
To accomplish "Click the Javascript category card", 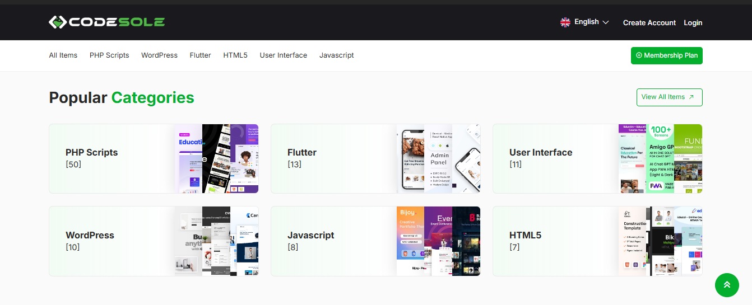I will (x=375, y=241).
